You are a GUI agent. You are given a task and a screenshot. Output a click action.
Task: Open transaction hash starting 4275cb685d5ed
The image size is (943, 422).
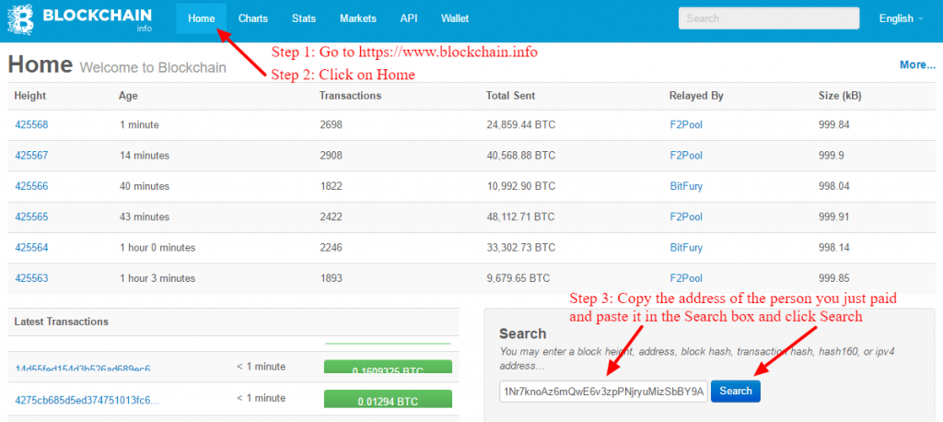87,400
